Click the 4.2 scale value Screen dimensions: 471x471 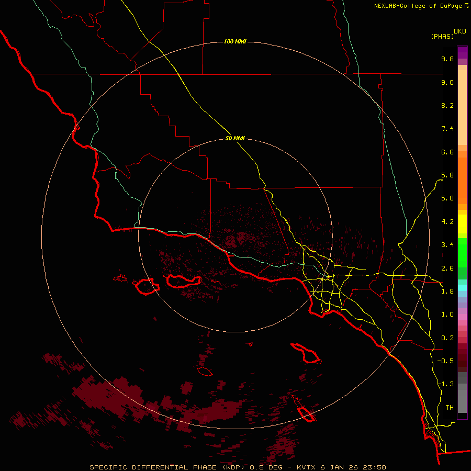tap(447, 222)
